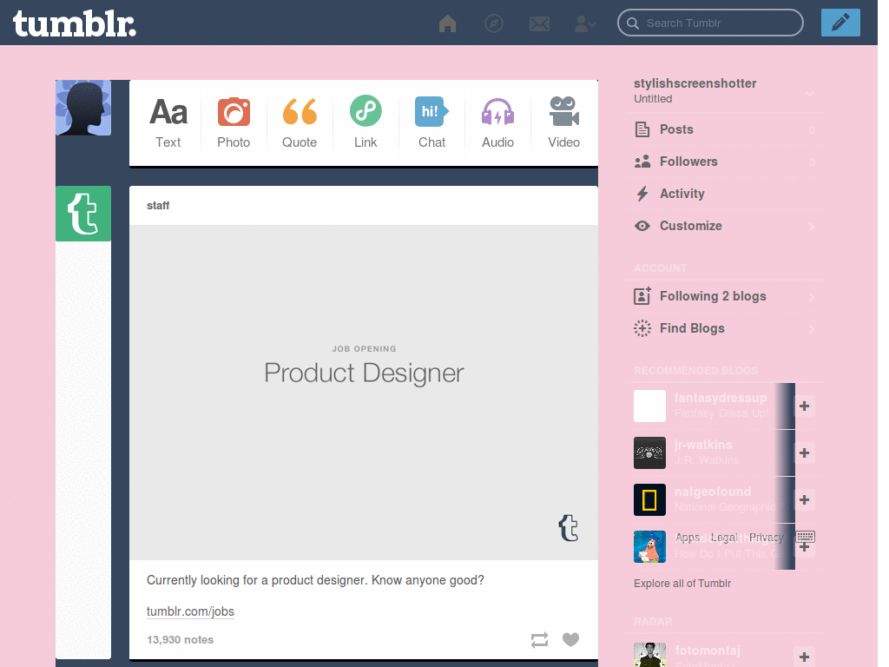Open the natgeofound blog avatar
Screen dimensions: 889x667
point(649,499)
